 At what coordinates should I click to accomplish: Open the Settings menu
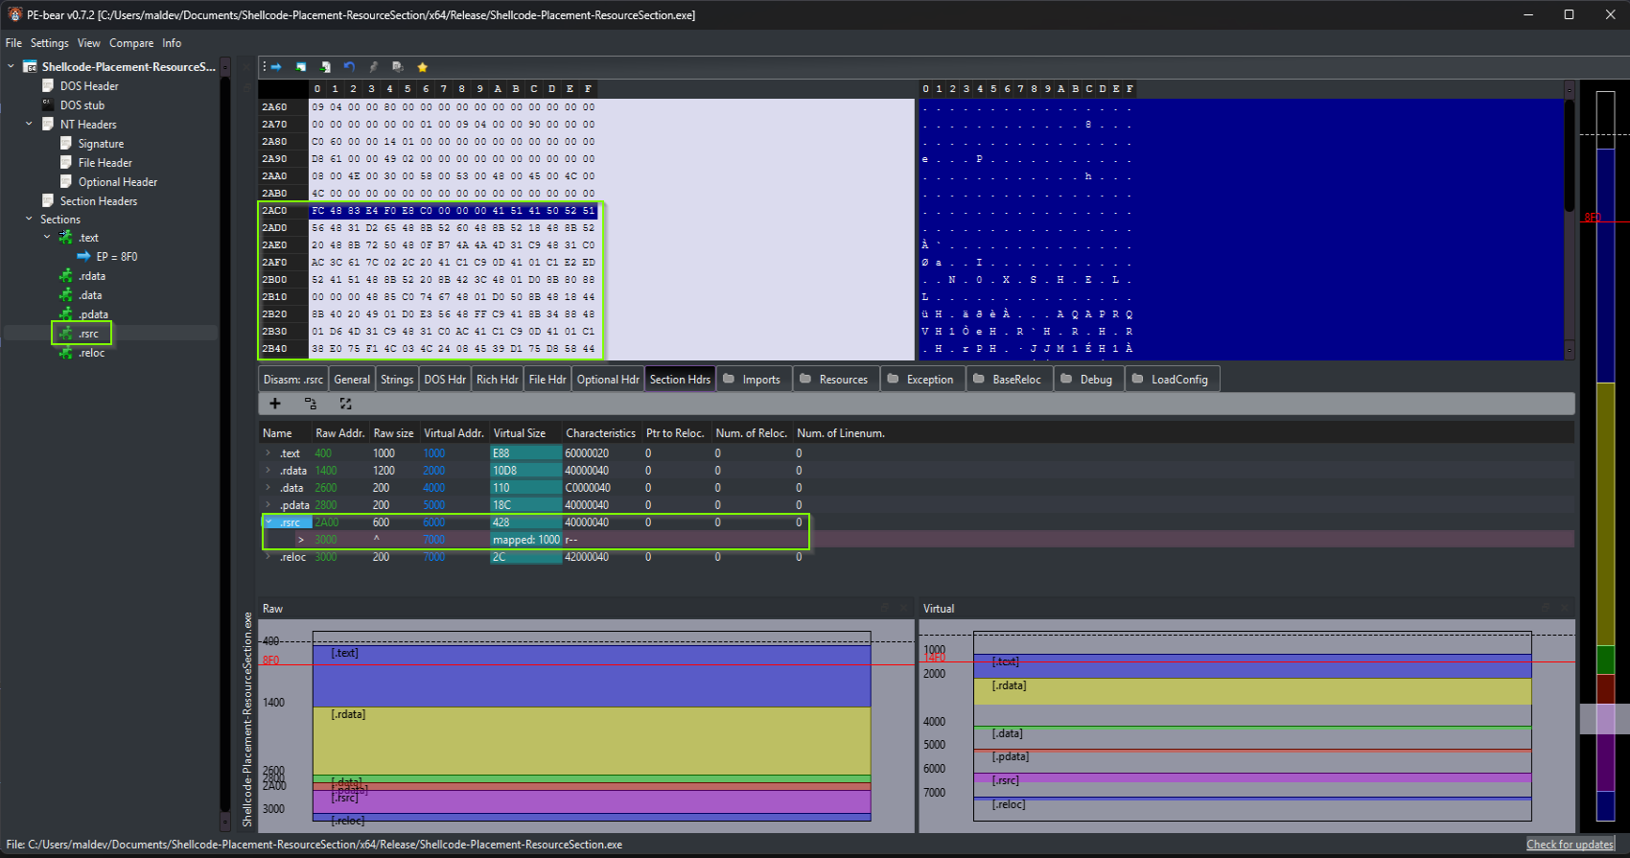coord(49,43)
